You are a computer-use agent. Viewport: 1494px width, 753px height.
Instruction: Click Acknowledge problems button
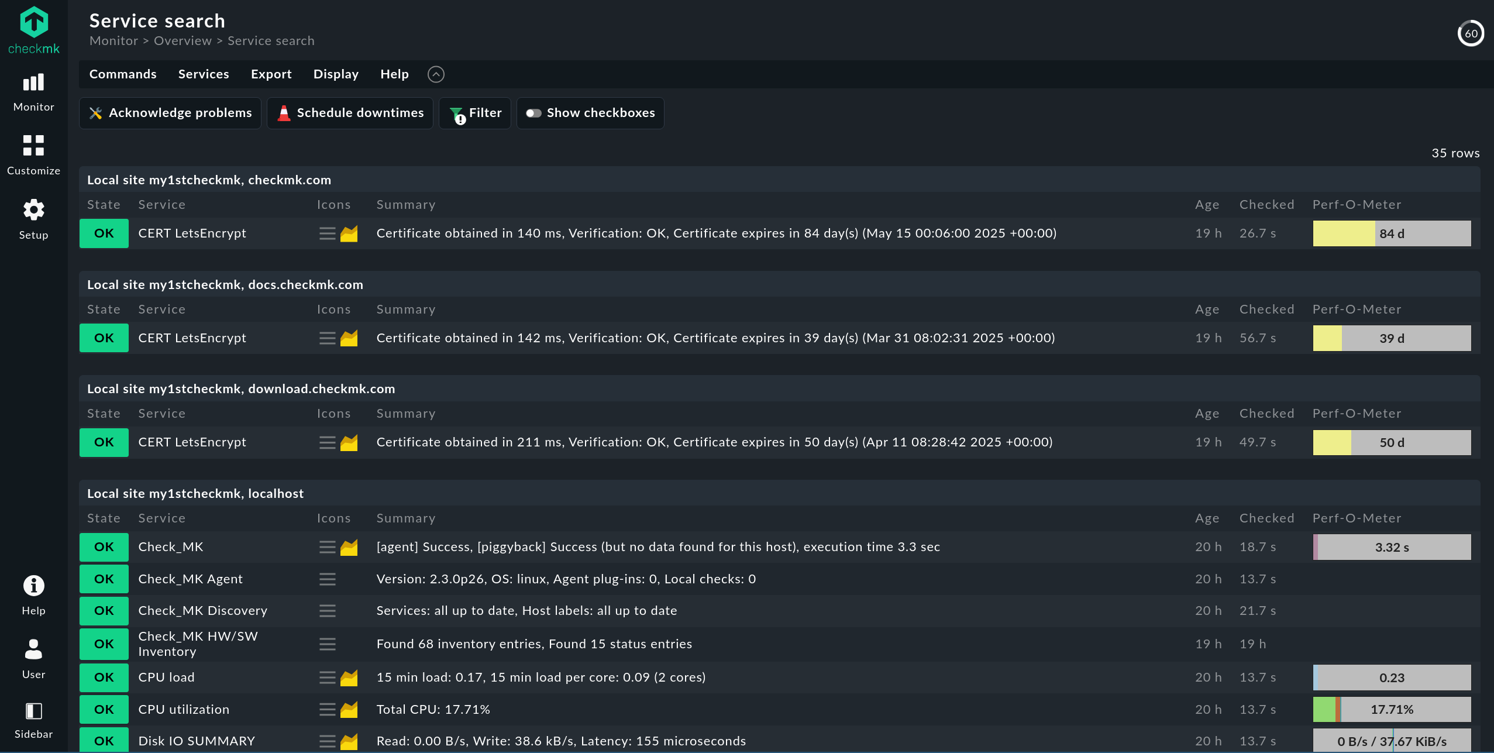click(x=170, y=113)
